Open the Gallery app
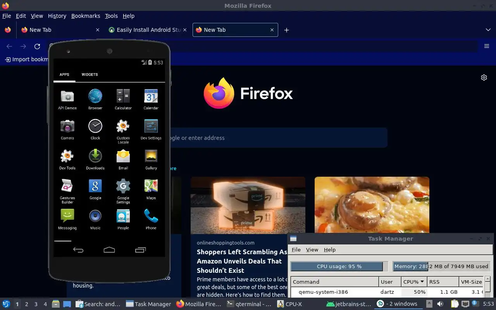This screenshot has height=310, width=496. click(151, 159)
